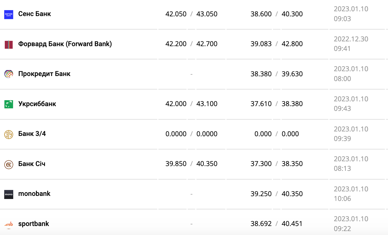This screenshot has width=388, height=235.
Task: Click the Банк 3/4 gold circular logo
Action: pos(9,135)
